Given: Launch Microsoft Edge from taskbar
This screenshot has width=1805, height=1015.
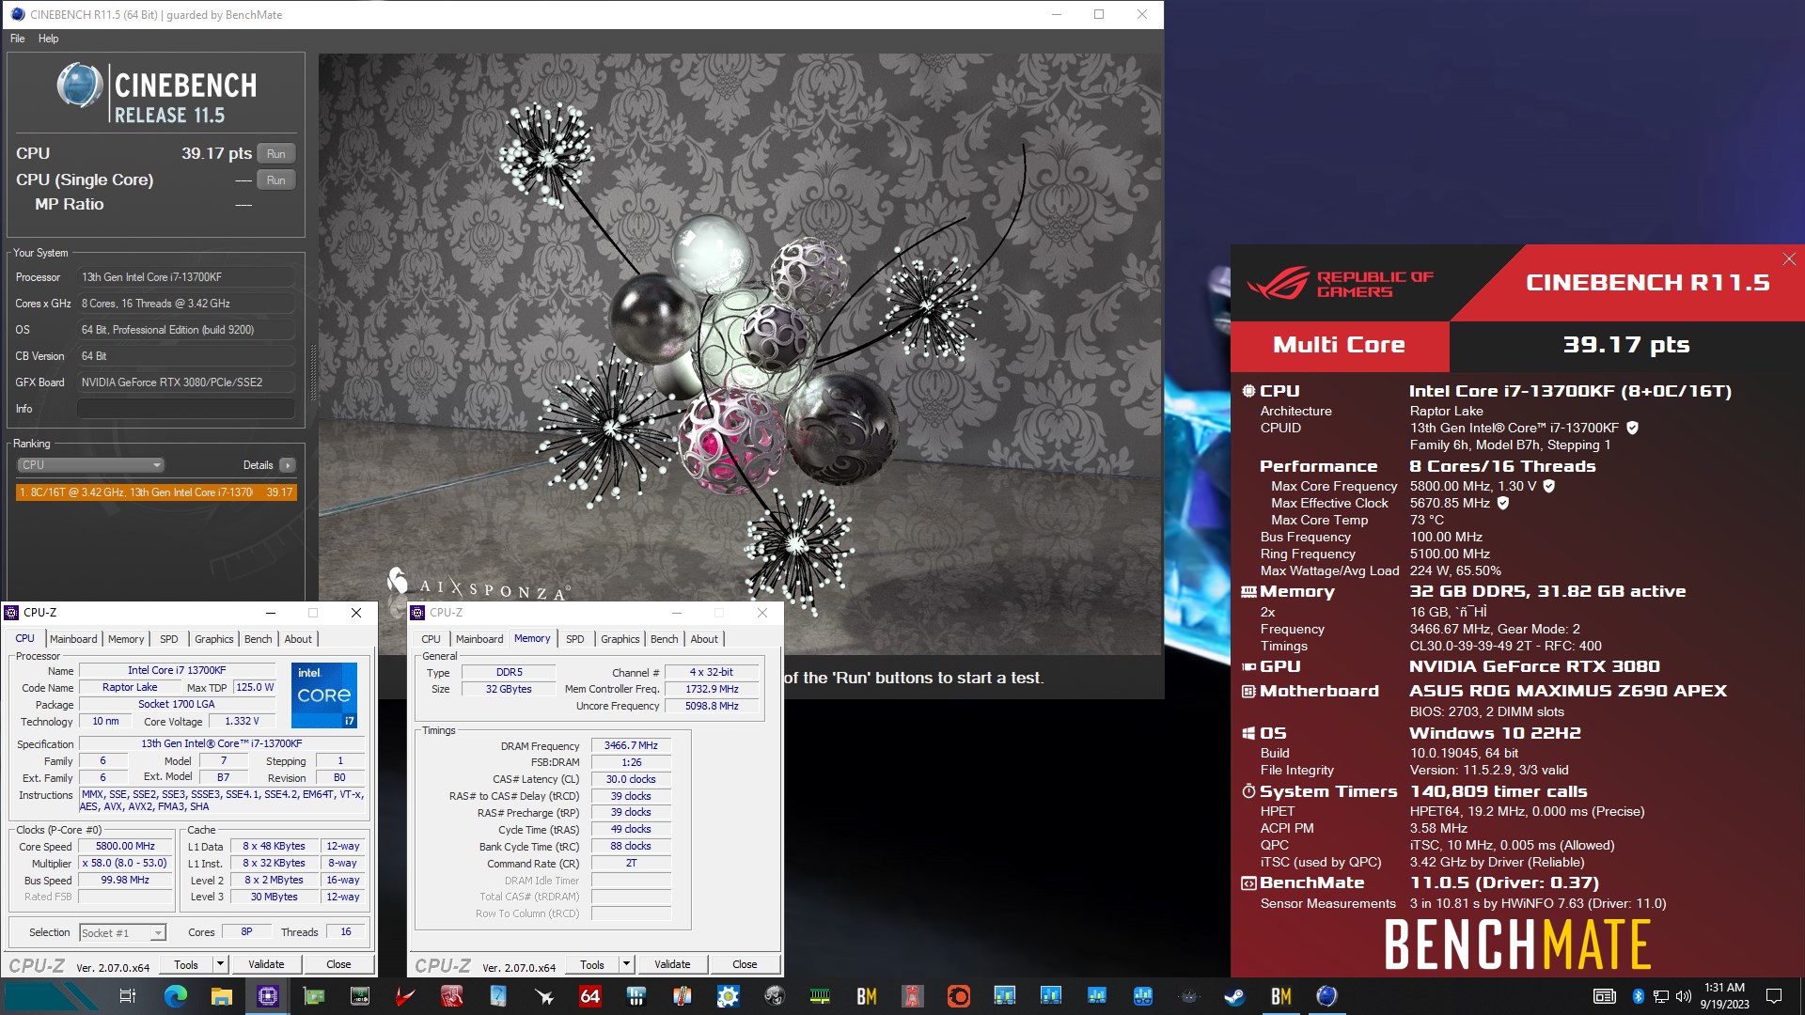Looking at the screenshot, I should (x=176, y=996).
